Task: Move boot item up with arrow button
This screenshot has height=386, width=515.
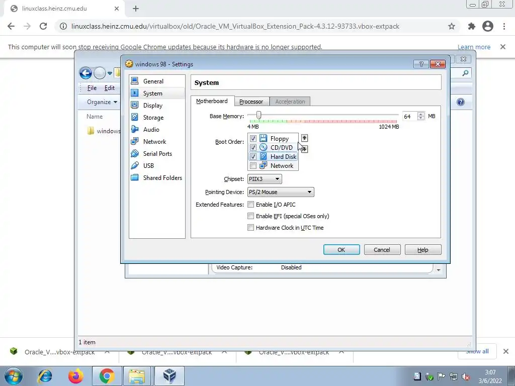Action: pyautogui.click(x=304, y=138)
